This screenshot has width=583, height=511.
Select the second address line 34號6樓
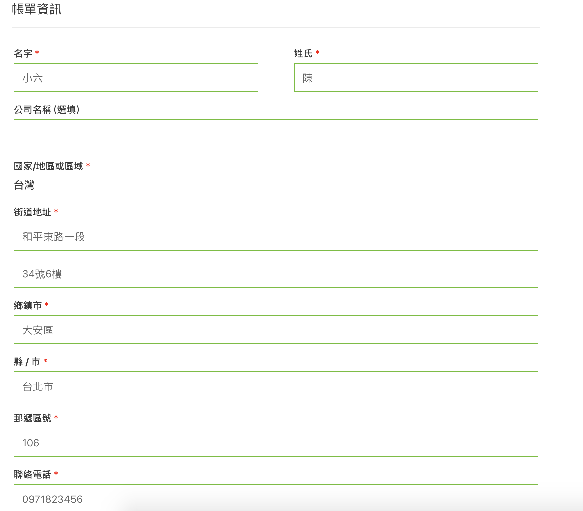click(276, 273)
